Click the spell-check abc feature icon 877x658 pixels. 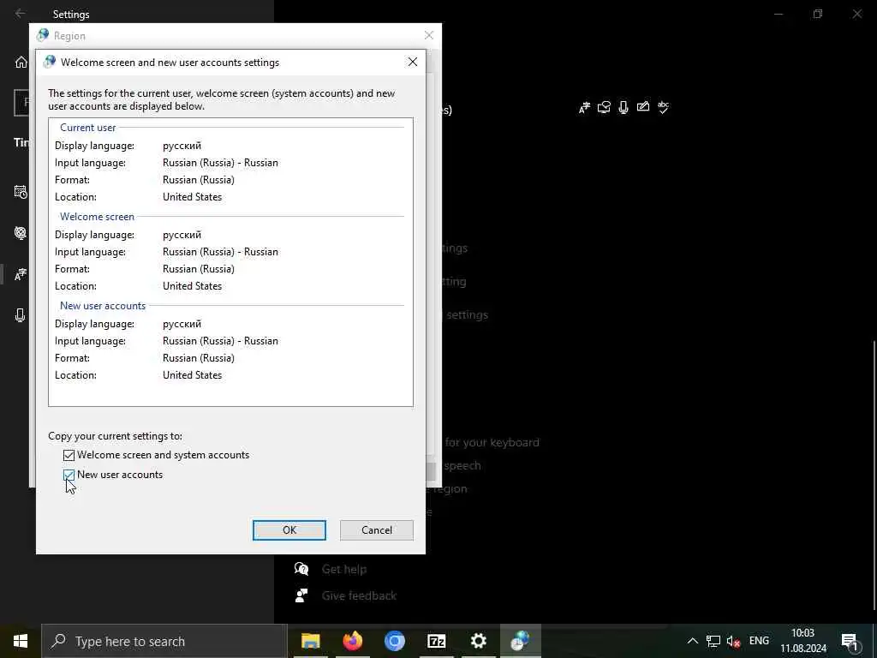pyautogui.click(x=664, y=107)
